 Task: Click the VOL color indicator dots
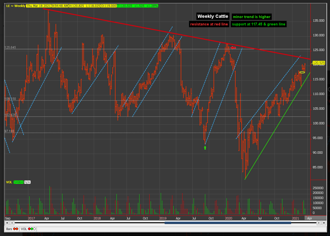click(x=32, y=229)
